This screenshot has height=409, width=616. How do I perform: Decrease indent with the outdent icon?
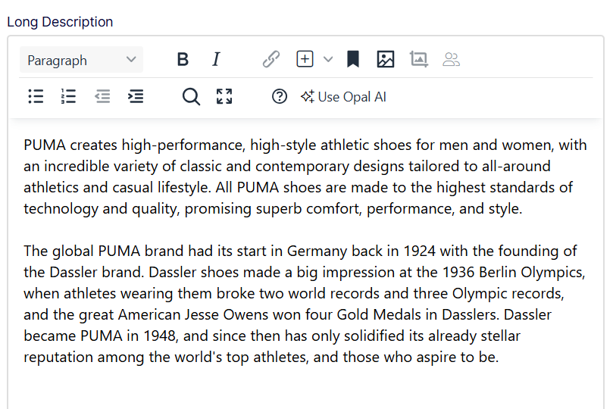click(x=102, y=96)
